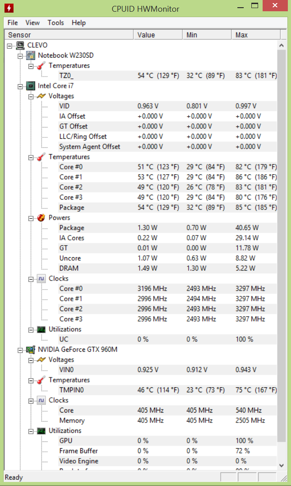Select the UC utilization row
The width and height of the screenshot is (291, 486).
click(x=168, y=340)
